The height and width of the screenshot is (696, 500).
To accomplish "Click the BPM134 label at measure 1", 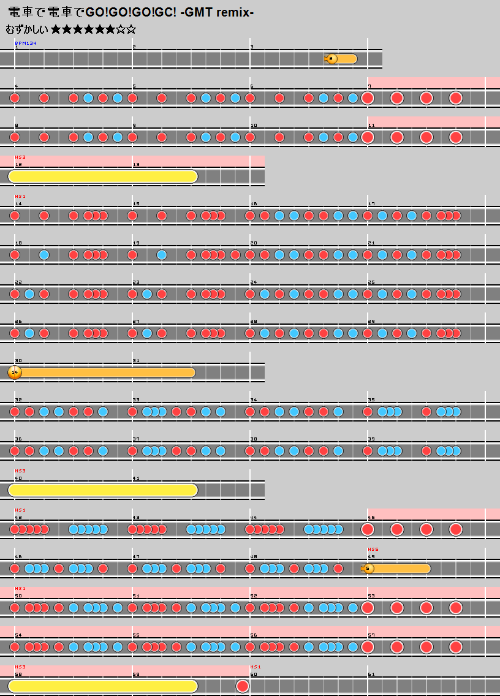I will [25, 43].
